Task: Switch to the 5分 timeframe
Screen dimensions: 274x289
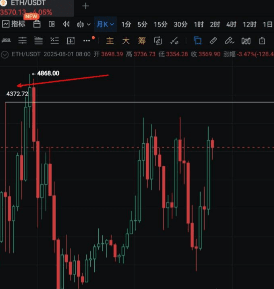Action: 143,24
